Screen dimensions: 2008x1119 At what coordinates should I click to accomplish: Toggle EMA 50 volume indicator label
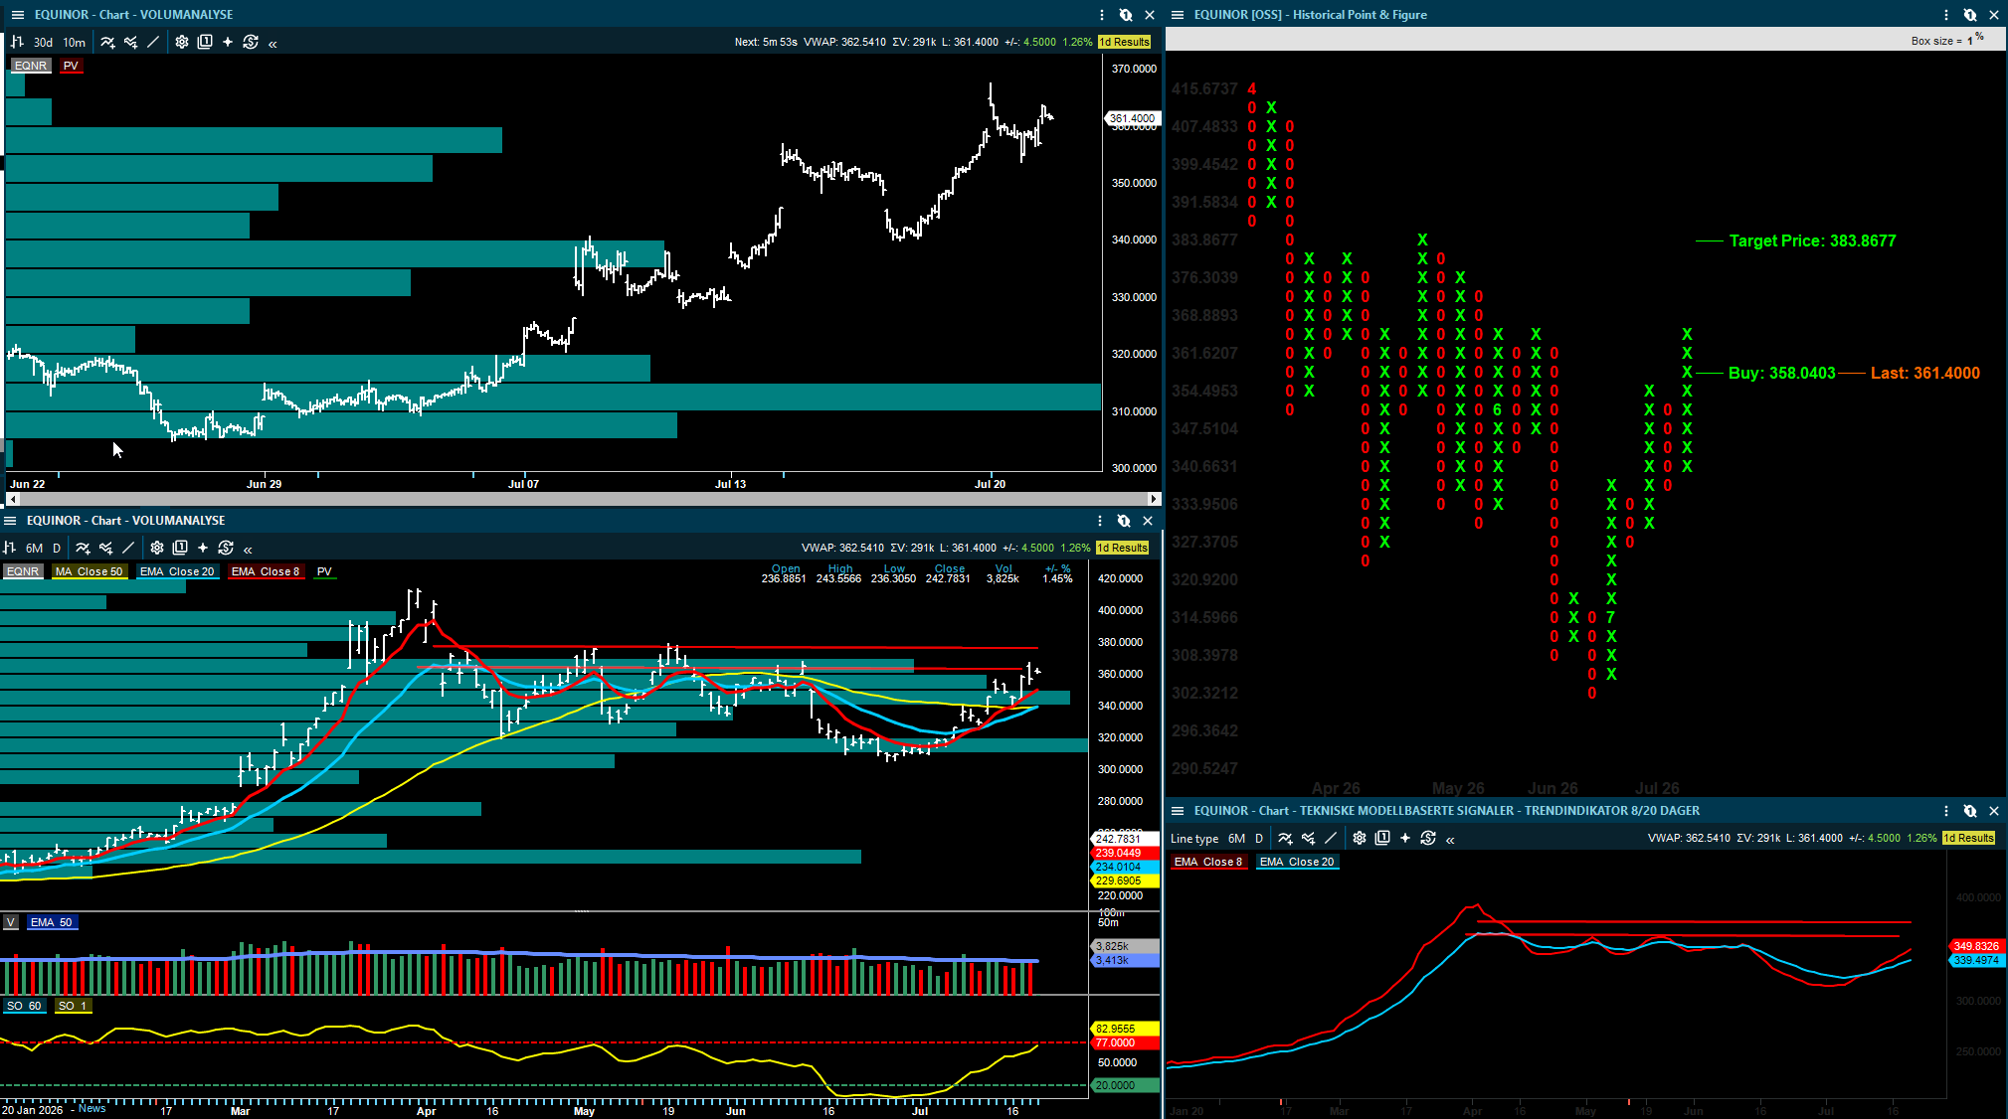[x=52, y=922]
